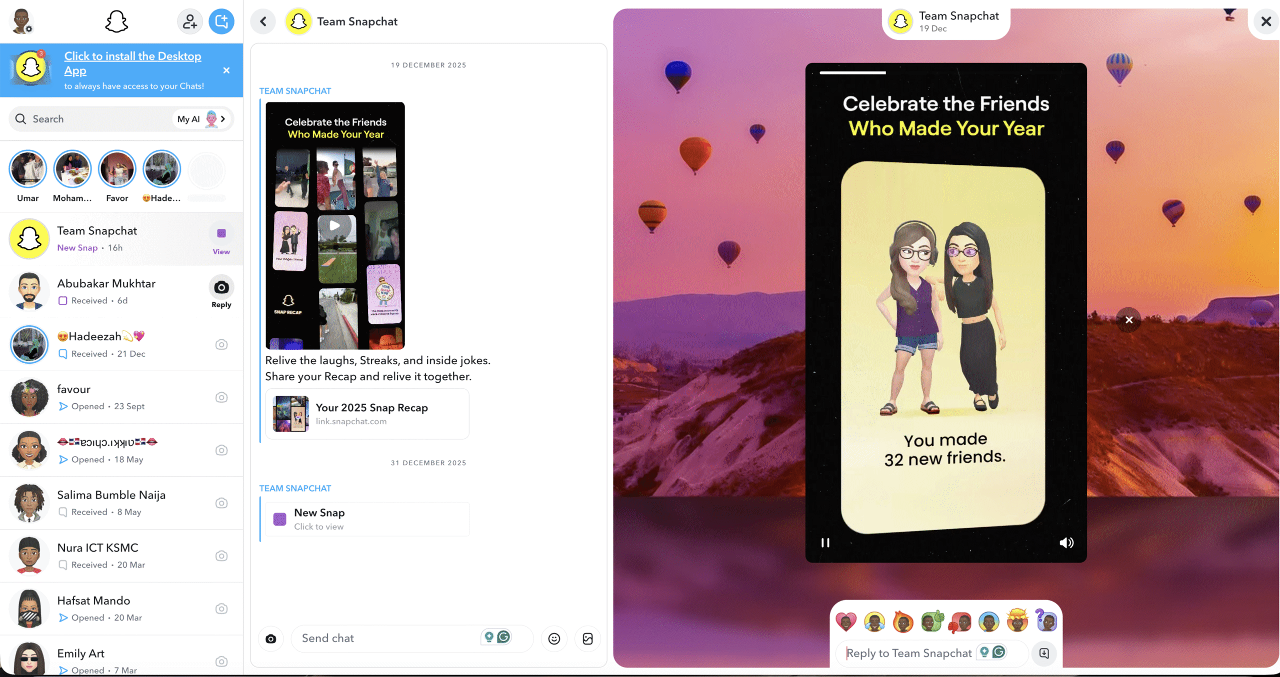React with thumbs-down Bitmoji
The image size is (1280, 677).
960,622
